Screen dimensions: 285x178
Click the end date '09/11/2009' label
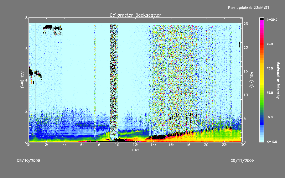tap(242, 161)
